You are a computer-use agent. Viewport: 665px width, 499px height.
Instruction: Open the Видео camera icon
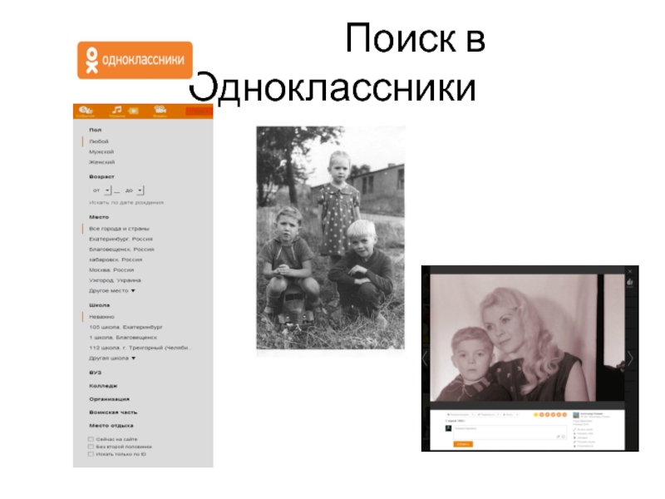click(160, 111)
